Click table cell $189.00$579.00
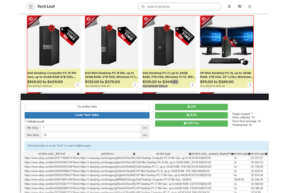The width and height of the screenshot is (287, 193). 212,188
